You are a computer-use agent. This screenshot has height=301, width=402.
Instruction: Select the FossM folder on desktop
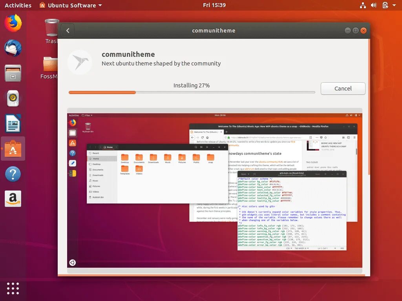click(x=50, y=68)
